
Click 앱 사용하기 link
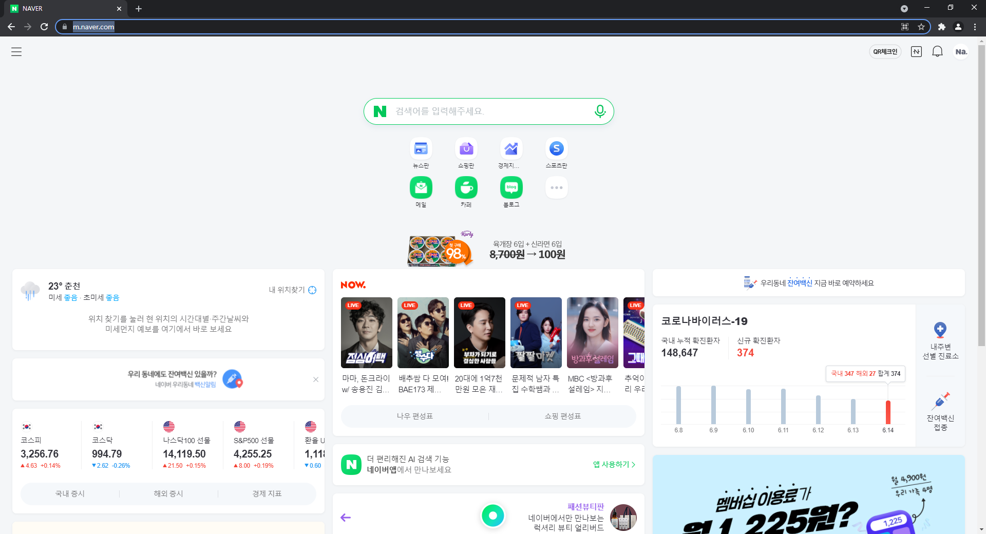pyautogui.click(x=614, y=464)
